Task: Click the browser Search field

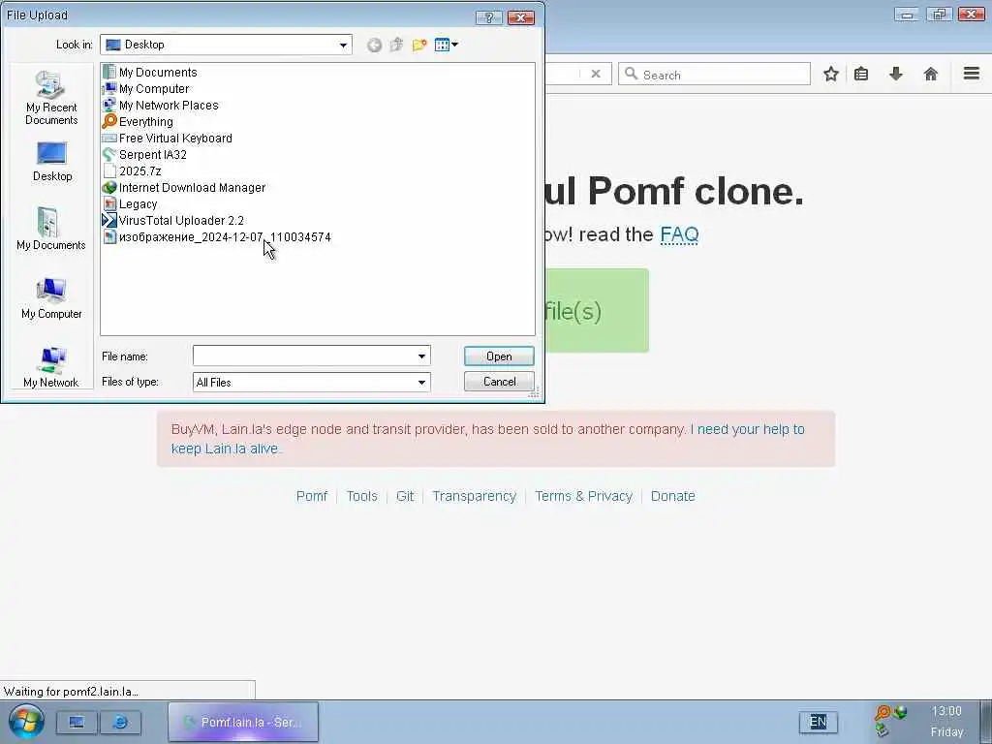Action: 714,74
